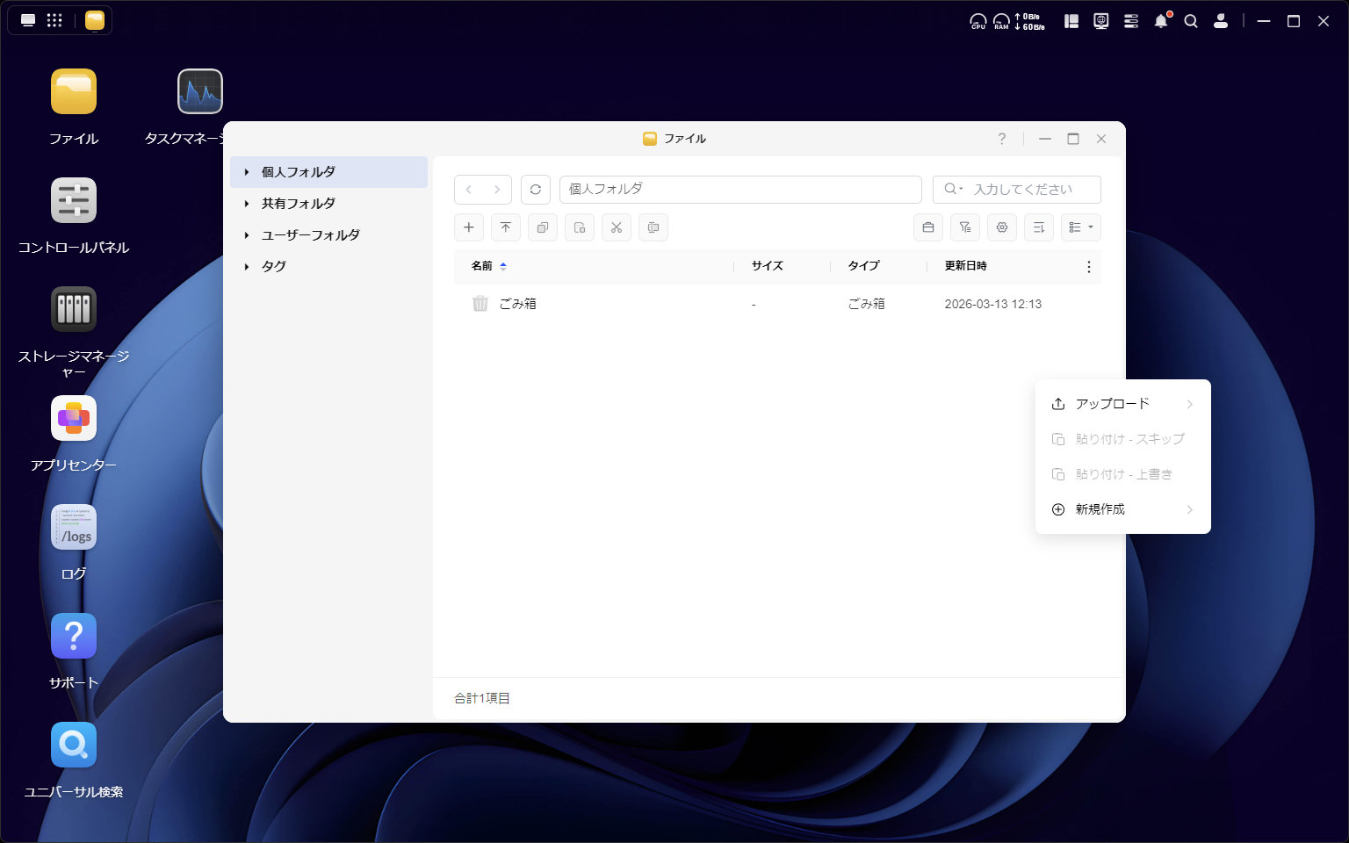Open the filter funnel icon in toolbar
This screenshot has height=843, width=1349.
pyautogui.click(x=965, y=227)
